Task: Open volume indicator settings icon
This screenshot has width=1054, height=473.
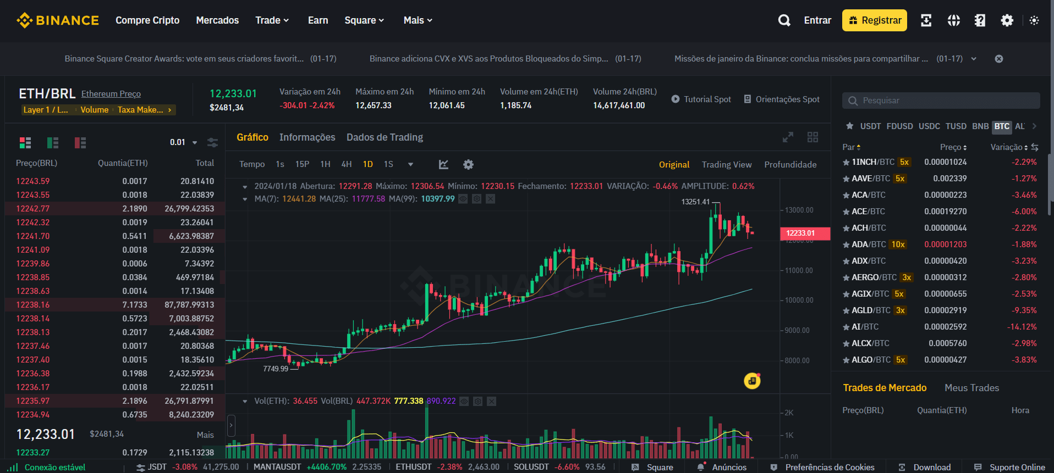Action: pyautogui.click(x=477, y=402)
